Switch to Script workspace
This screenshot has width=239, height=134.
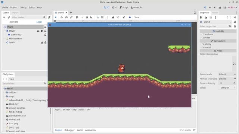pos(124,7)
